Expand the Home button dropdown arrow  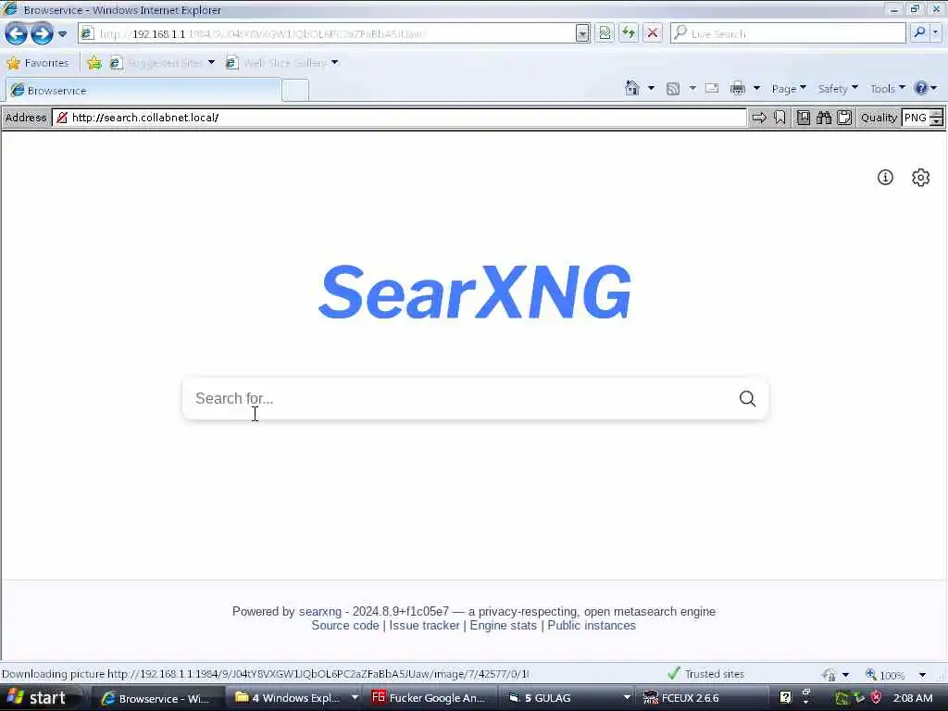click(x=651, y=89)
